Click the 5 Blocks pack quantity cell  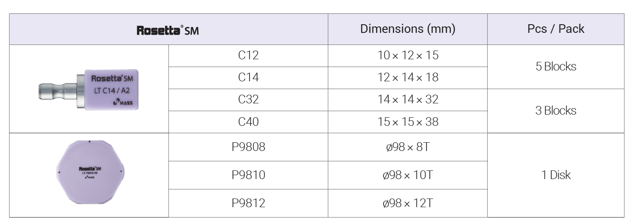coord(556,67)
